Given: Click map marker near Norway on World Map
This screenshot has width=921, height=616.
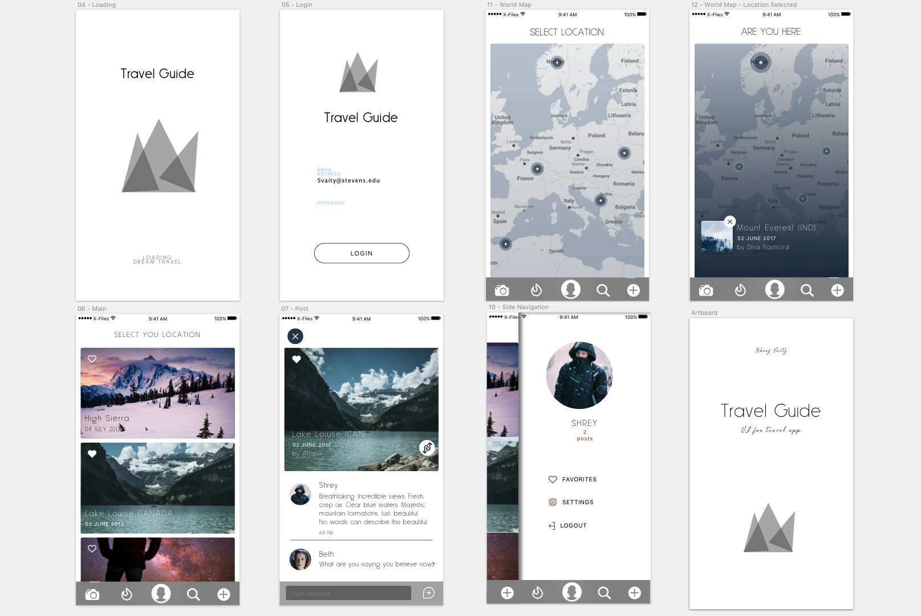Looking at the screenshot, I should pyautogui.click(x=557, y=62).
